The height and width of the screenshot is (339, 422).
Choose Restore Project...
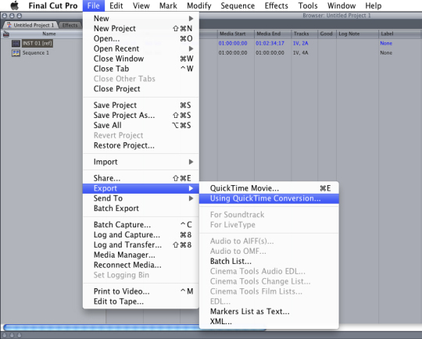click(141, 145)
